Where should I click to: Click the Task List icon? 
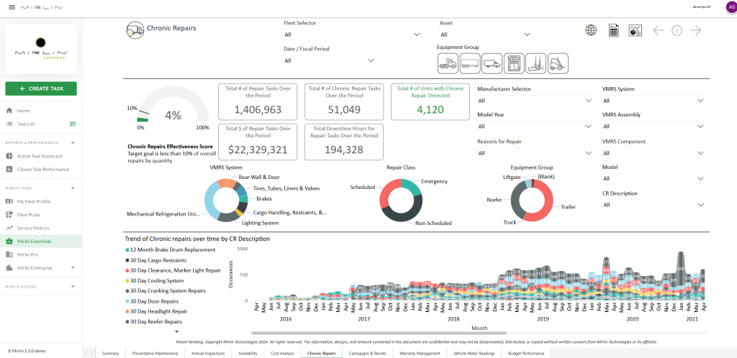(x=9, y=124)
